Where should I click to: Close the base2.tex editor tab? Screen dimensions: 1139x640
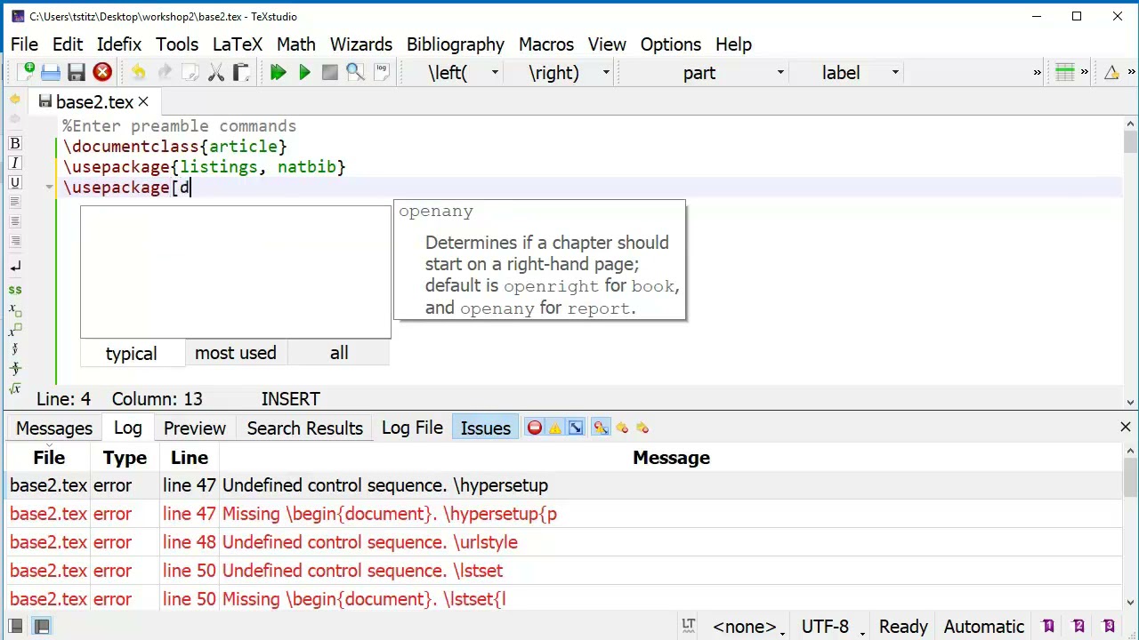143,102
